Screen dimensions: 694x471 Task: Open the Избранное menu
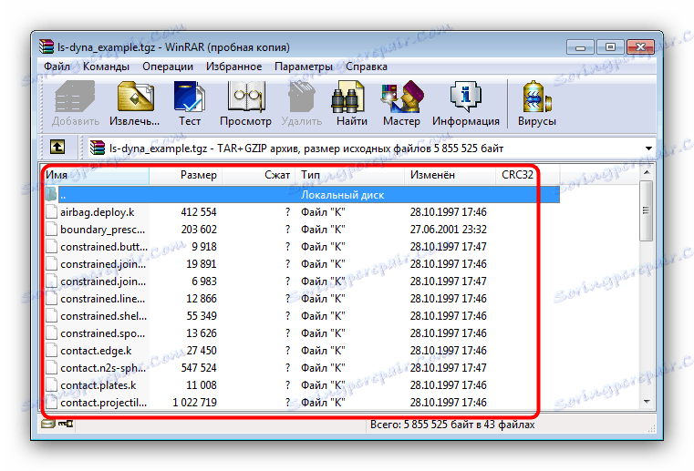(233, 67)
